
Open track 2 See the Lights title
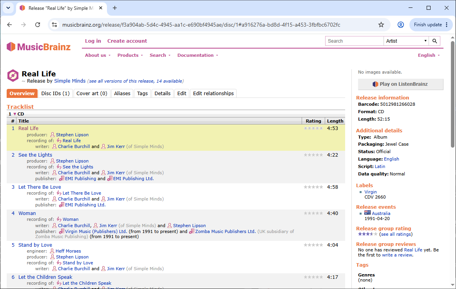tap(35, 155)
